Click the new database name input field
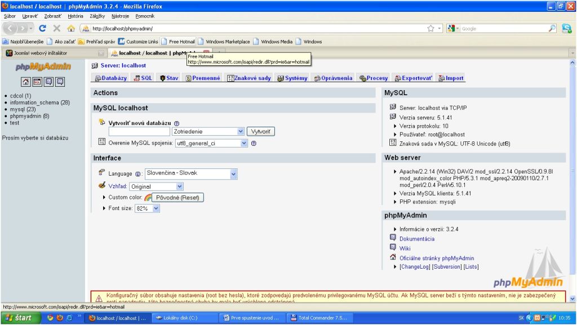 click(x=139, y=131)
